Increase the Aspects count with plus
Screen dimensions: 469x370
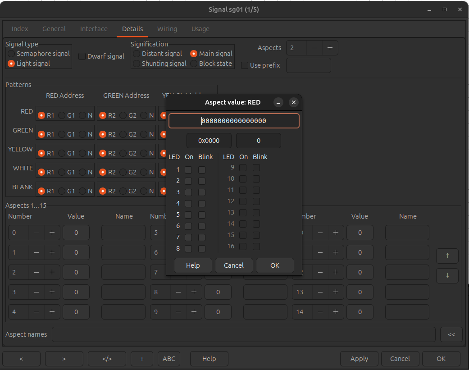[330, 48]
